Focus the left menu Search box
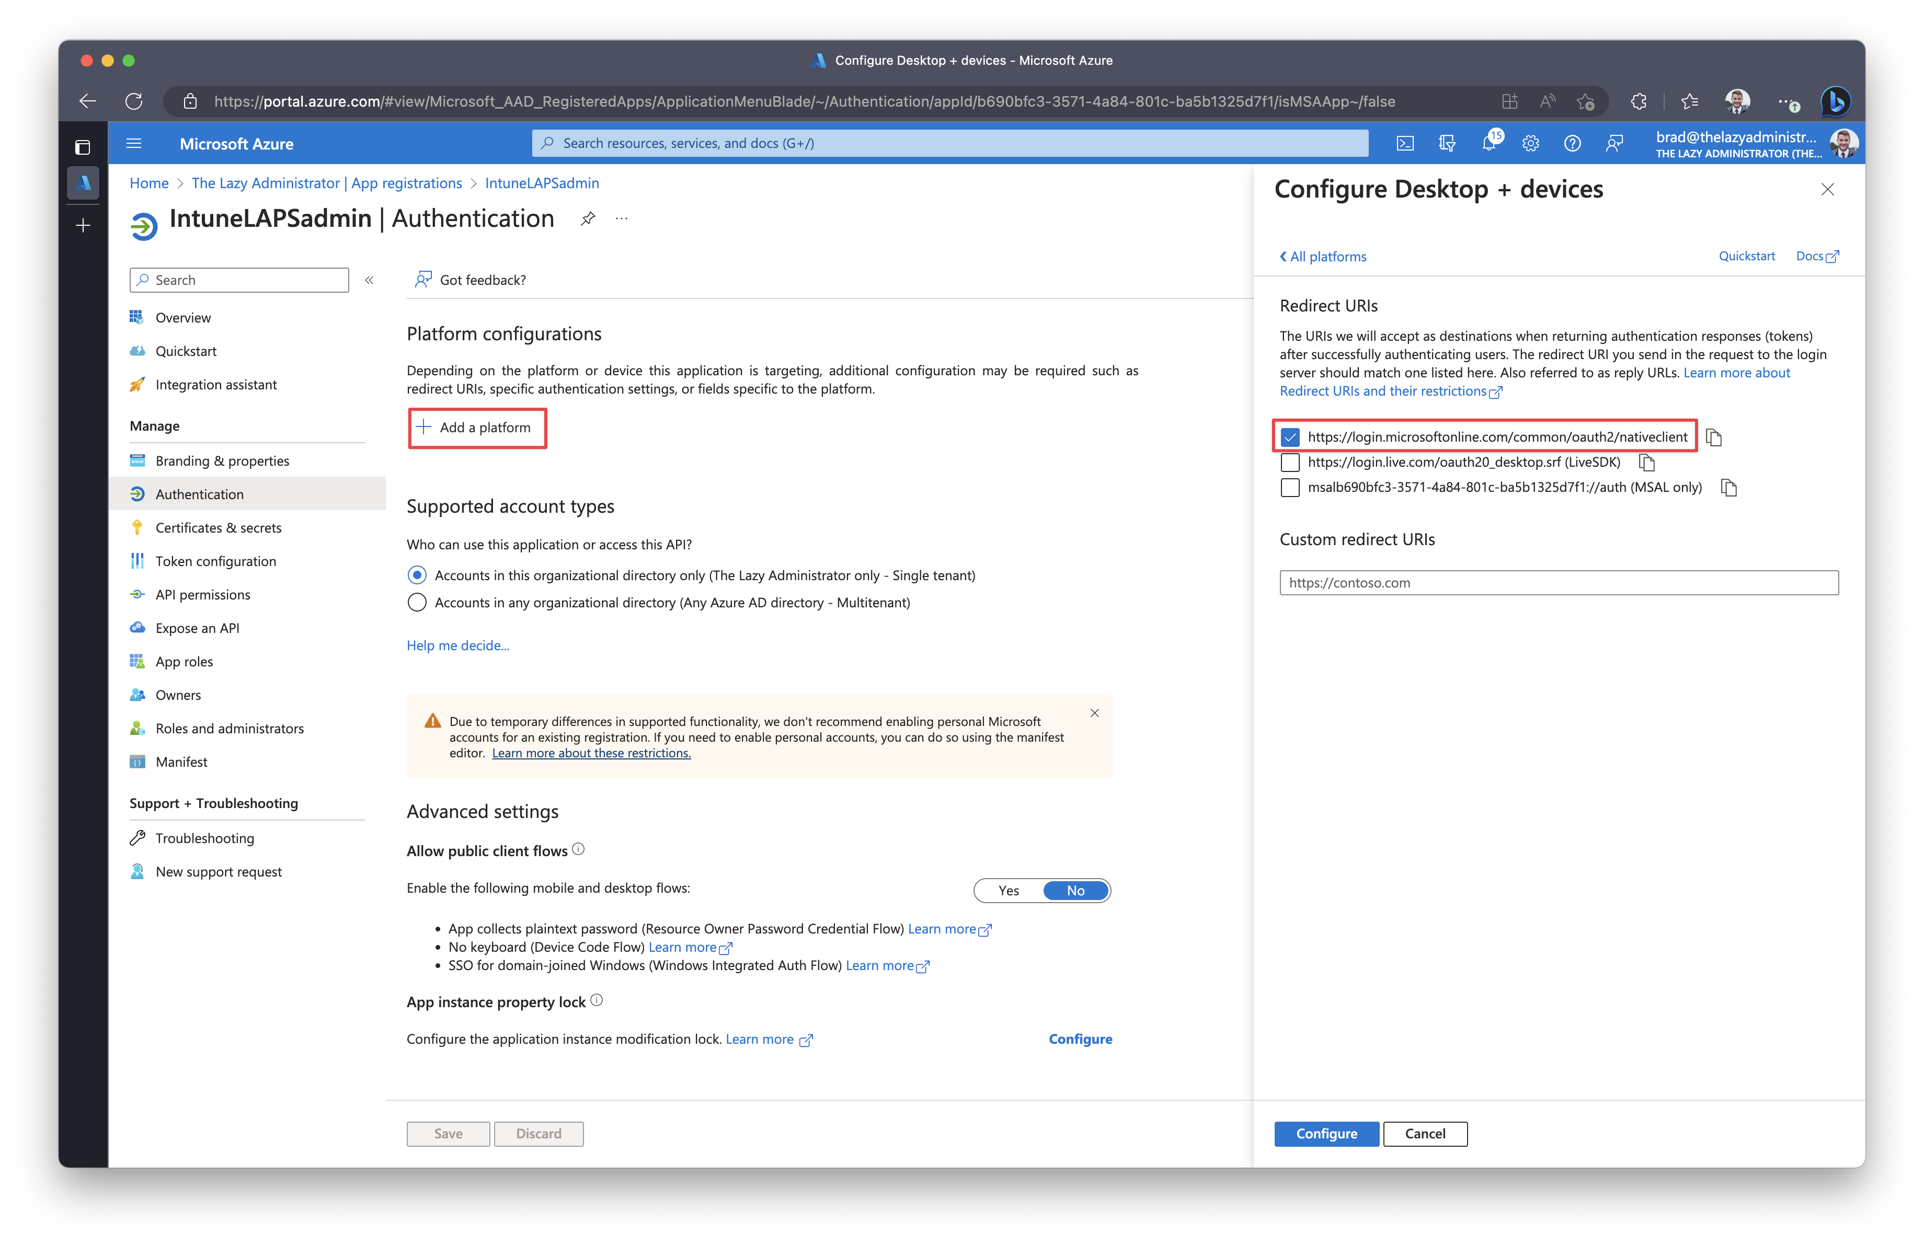The image size is (1924, 1245). pos(239,280)
